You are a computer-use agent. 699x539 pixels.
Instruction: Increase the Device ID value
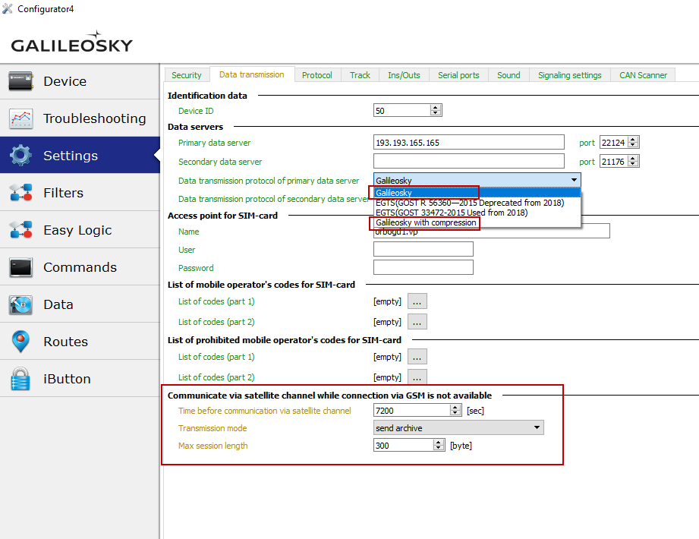click(436, 108)
